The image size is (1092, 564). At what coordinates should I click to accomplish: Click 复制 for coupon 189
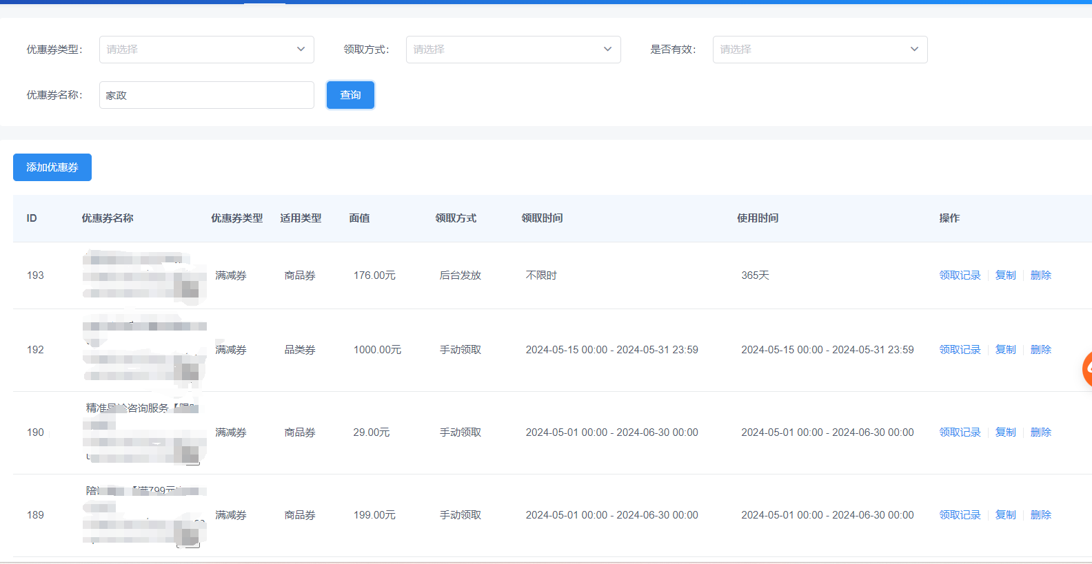[x=1006, y=515]
